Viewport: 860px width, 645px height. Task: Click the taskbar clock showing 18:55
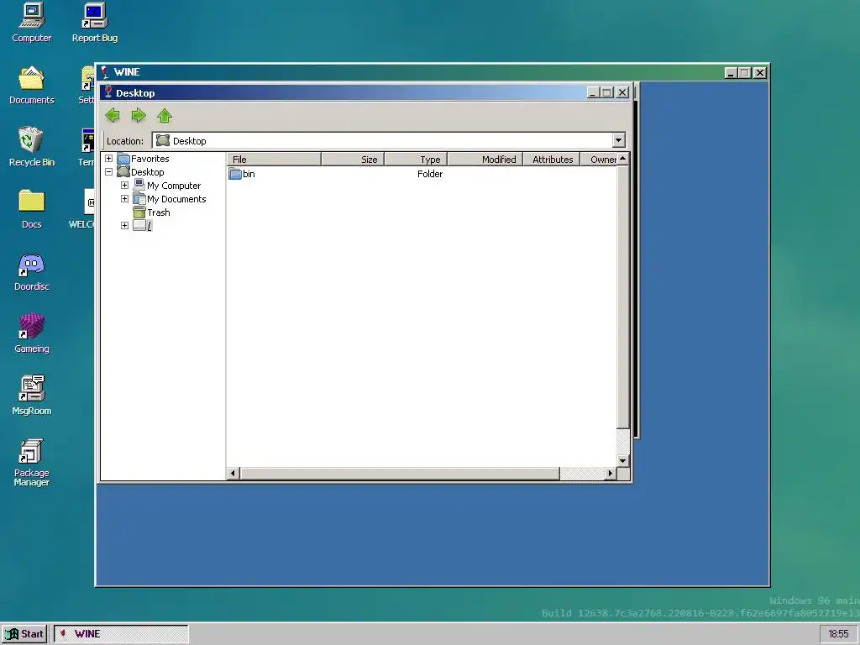(x=838, y=634)
